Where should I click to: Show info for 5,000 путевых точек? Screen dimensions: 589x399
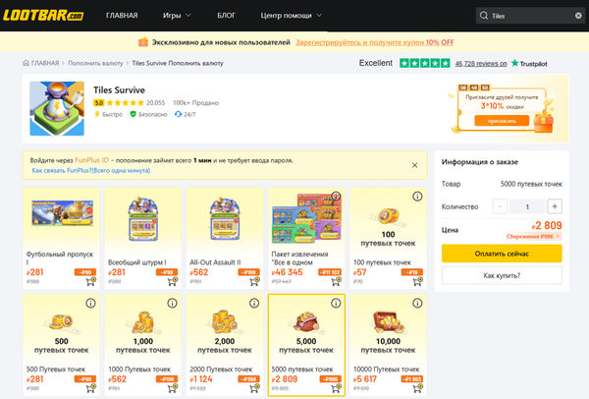coord(336,303)
